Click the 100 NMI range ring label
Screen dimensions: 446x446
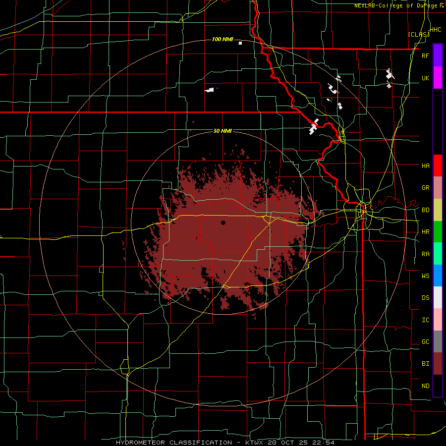[x=223, y=39]
